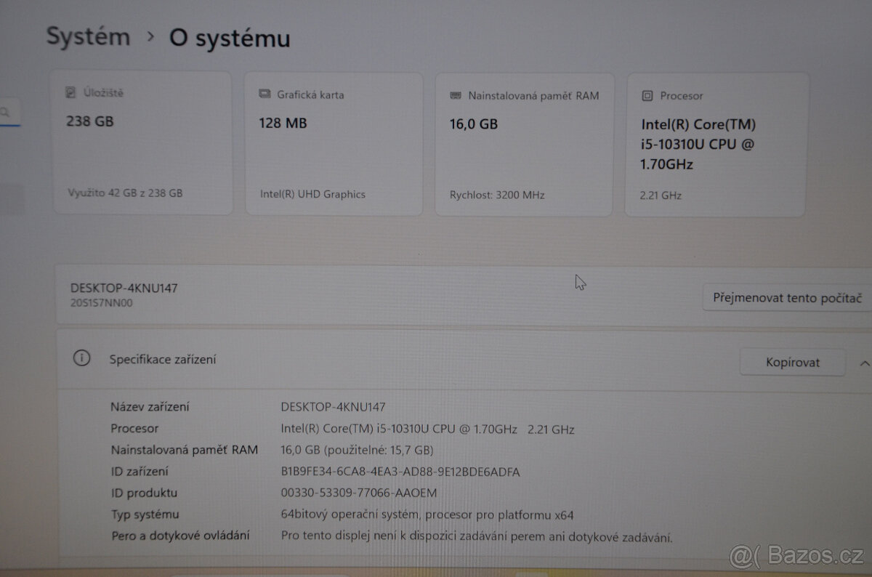Select the 16,0 GB RAM card
This screenshot has height=577, width=872.
525,143
